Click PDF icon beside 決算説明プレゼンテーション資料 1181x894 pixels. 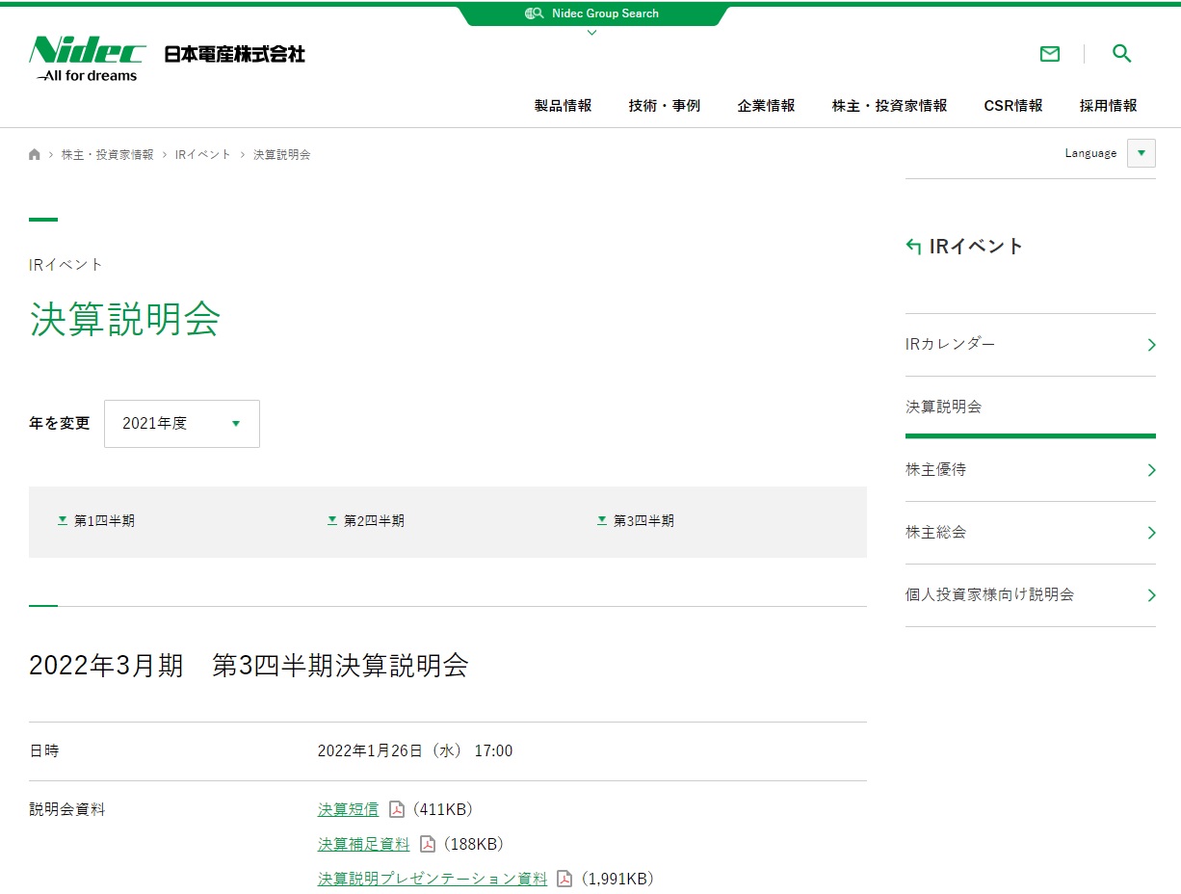coord(564,879)
